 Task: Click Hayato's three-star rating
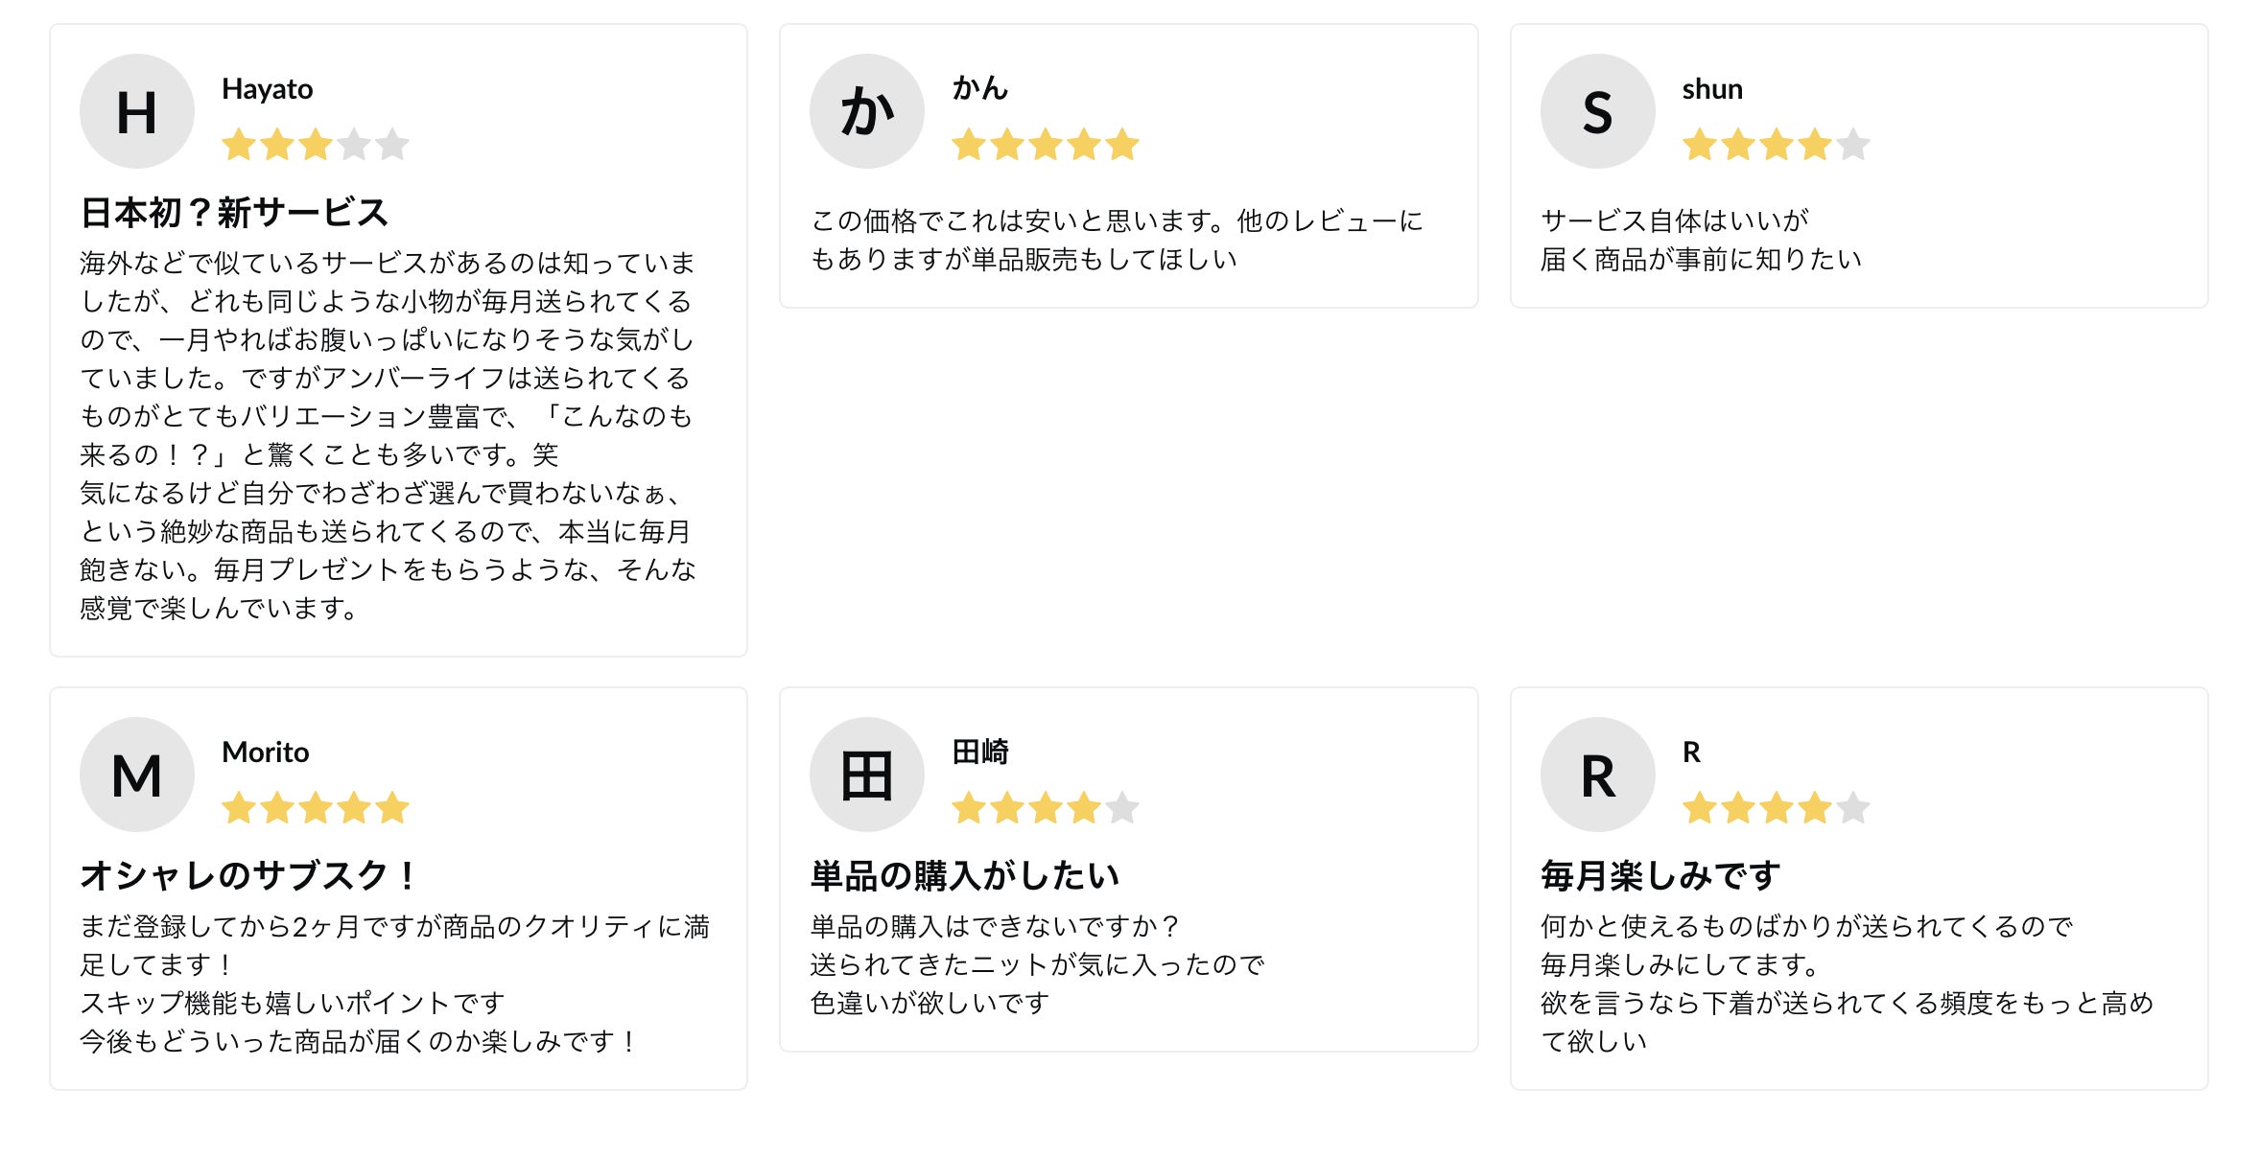point(315,145)
